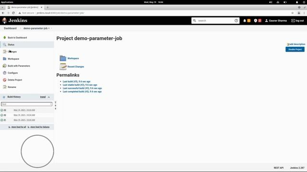Choose Delete Project in the sidebar
307x172 pixels.
(x=15, y=80)
